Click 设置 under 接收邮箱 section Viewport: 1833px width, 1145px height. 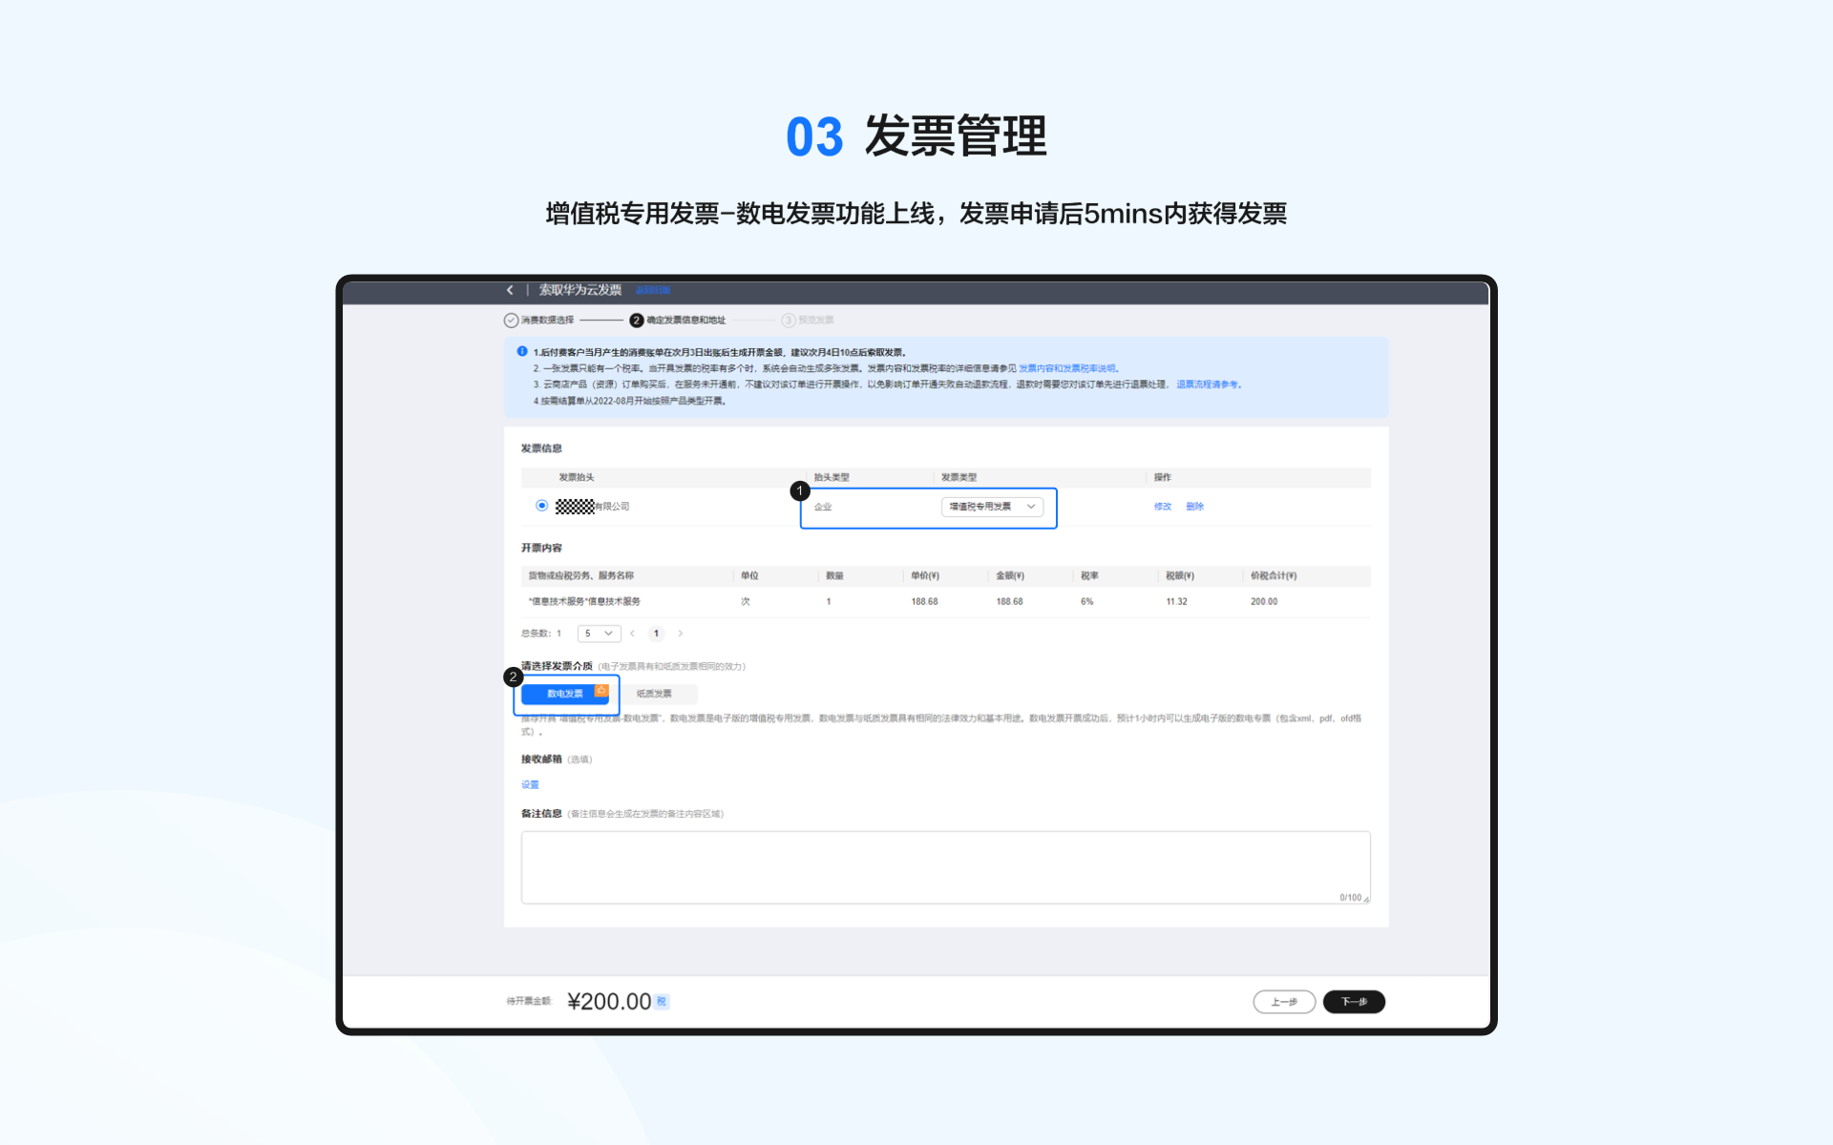click(530, 784)
